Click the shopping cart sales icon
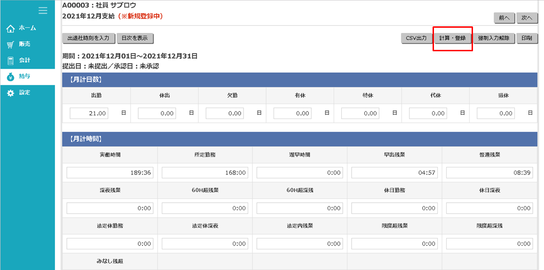This screenshot has width=544, height=270. (x=10, y=45)
